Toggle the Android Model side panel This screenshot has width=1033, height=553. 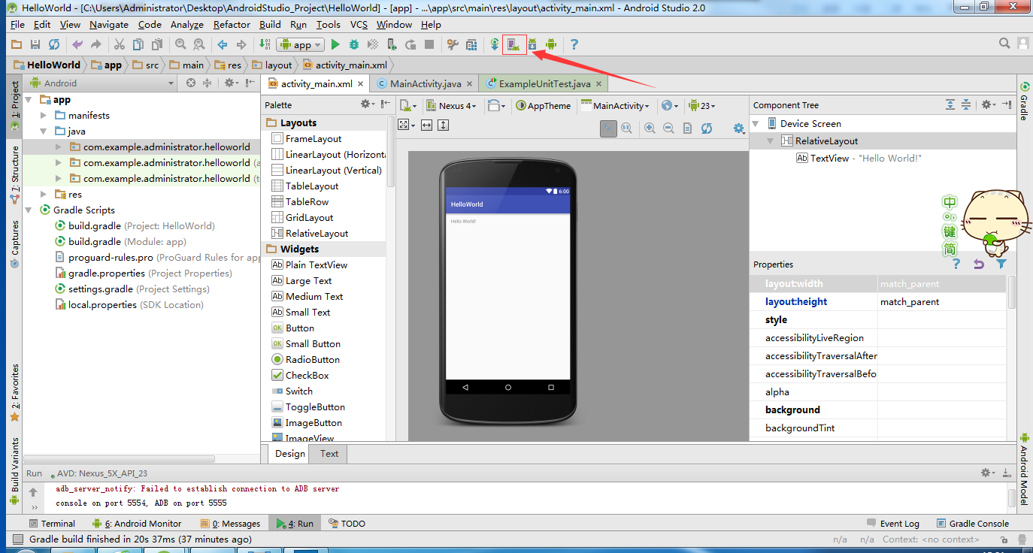1024,467
